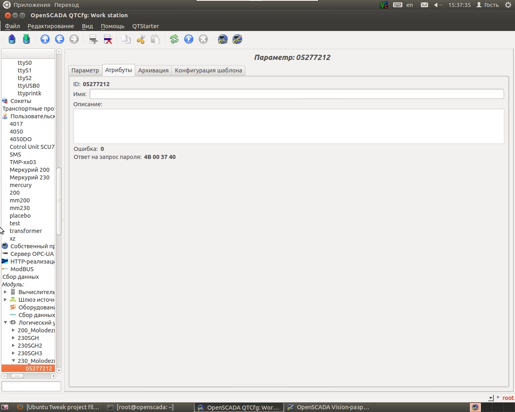This screenshot has height=412, width=515.
Task: Click the load from database icon
Action: 12,39
